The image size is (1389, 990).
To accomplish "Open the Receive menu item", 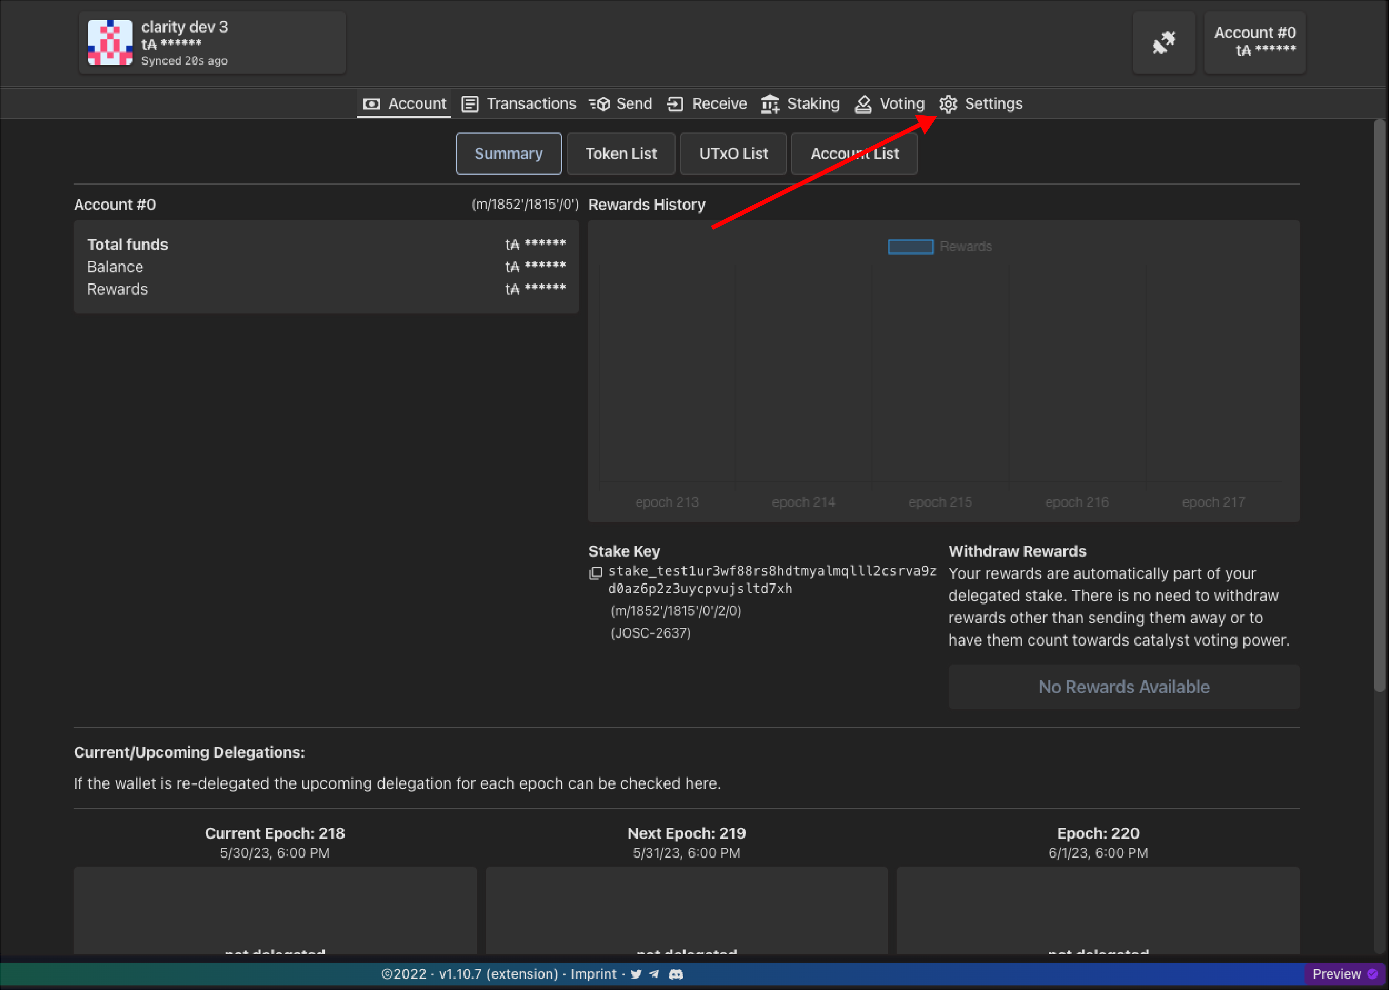I will tap(707, 104).
